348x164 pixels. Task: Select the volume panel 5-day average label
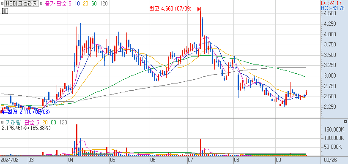coord(38,122)
